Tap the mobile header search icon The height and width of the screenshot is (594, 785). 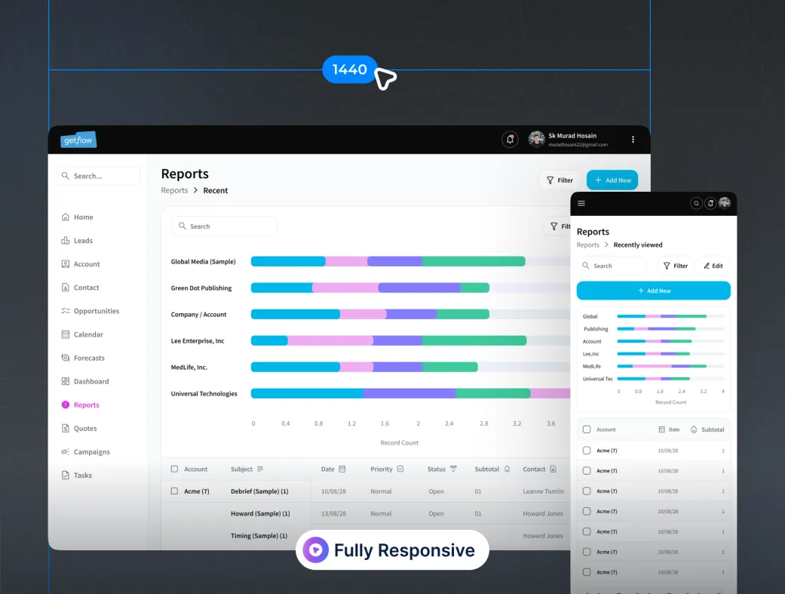point(696,204)
